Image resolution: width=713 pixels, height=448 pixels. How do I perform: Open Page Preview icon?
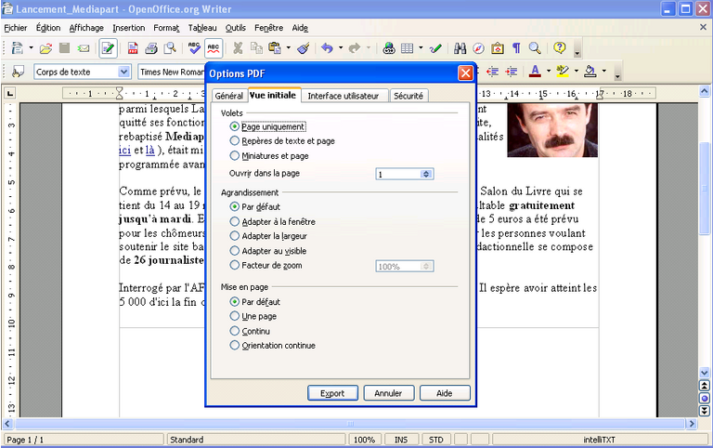tap(170, 47)
